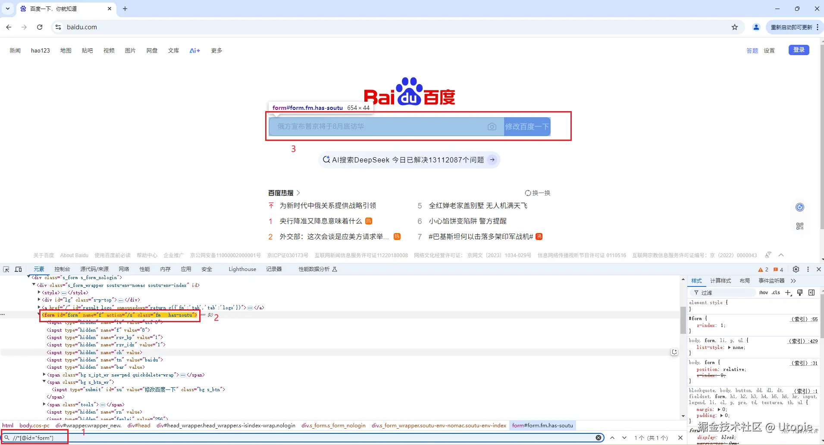The height and width of the screenshot is (445, 824).
Task: Click the Baidu assistant floating icon
Action: 800,207
